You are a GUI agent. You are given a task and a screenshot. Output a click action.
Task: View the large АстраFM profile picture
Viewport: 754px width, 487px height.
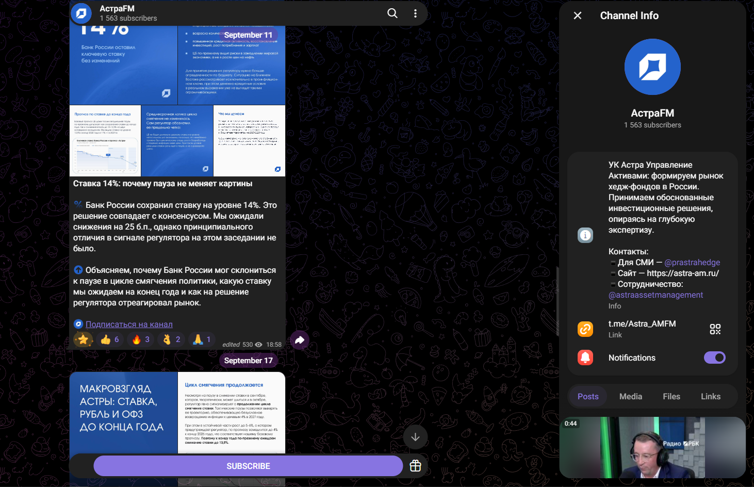click(x=652, y=67)
